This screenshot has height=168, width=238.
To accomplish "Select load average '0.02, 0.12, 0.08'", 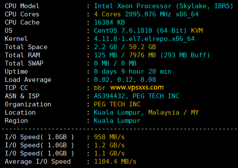I will pyautogui.click(x=125, y=80).
